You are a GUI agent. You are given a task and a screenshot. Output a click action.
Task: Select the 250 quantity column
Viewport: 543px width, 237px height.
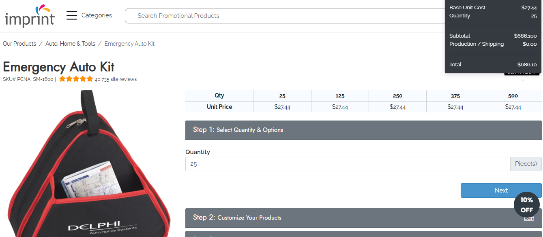point(397,96)
